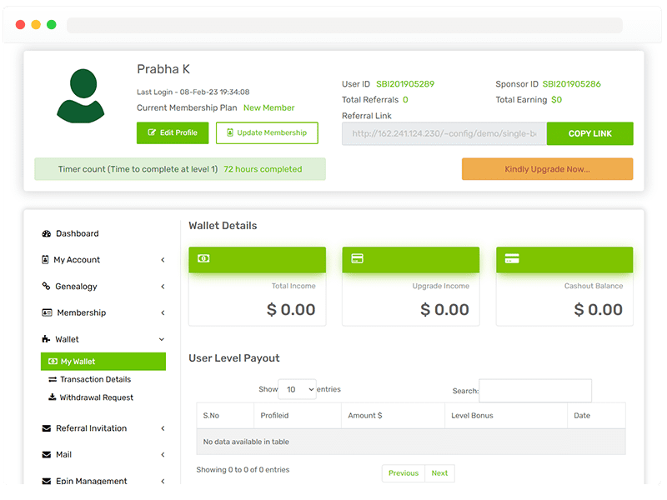Screen dimensions: 667x500
Task: Open the entries-per-page dropdown
Action: 298,389
